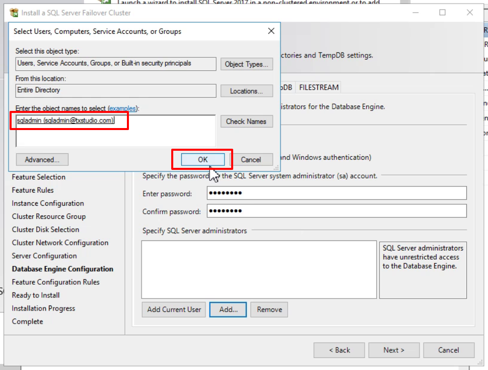The width and height of the screenshot is (488, 370).
Task: Click the Entire Directory location field
Action: point(116,91)
